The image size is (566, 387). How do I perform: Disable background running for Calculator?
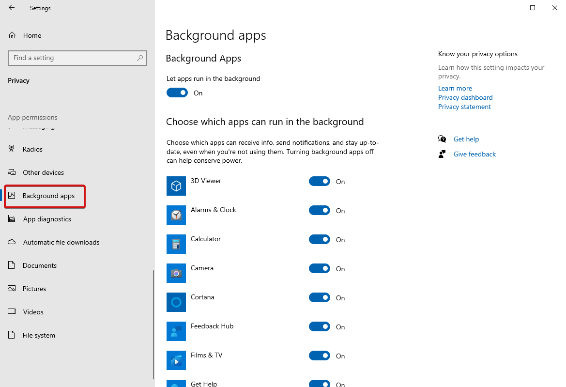[320, 239]
